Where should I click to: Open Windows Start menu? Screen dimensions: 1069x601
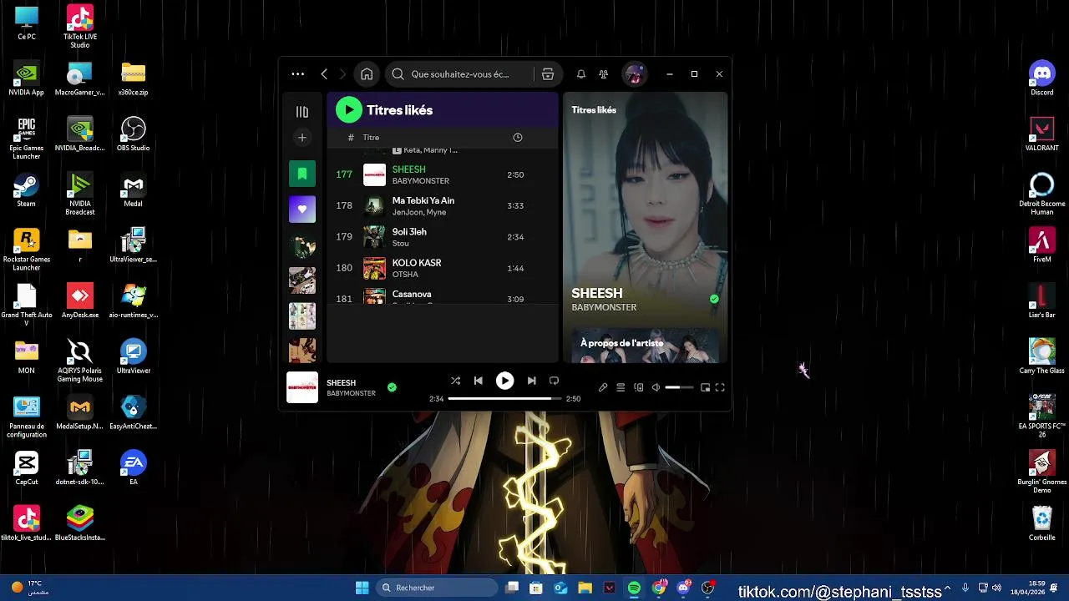[362, 588]
